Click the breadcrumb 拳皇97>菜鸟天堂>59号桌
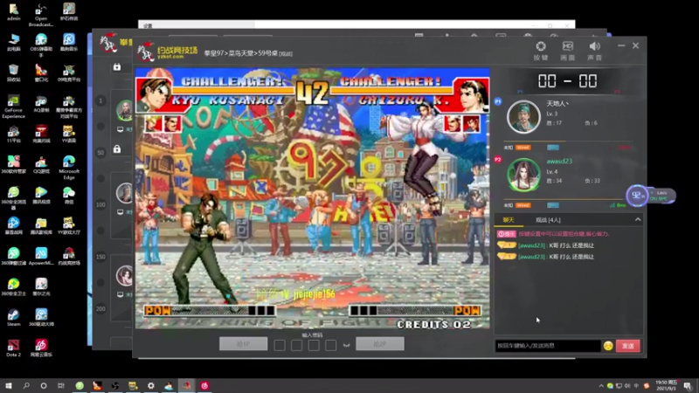The image size is (699, 393). 241,53
